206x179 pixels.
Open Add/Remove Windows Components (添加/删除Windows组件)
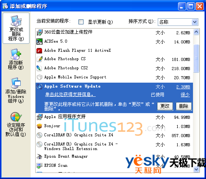pos(16,90)
